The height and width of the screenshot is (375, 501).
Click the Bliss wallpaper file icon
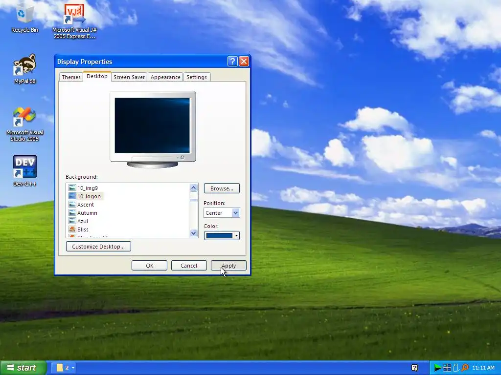pyautogui.click(x=72, y=229)
